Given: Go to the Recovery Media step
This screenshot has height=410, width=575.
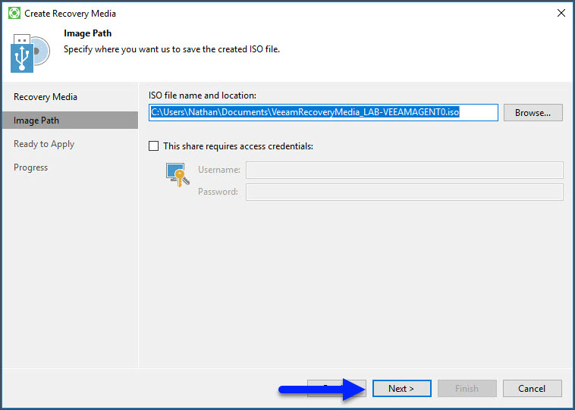Looking at the screenshot, I should pos(46,97).
